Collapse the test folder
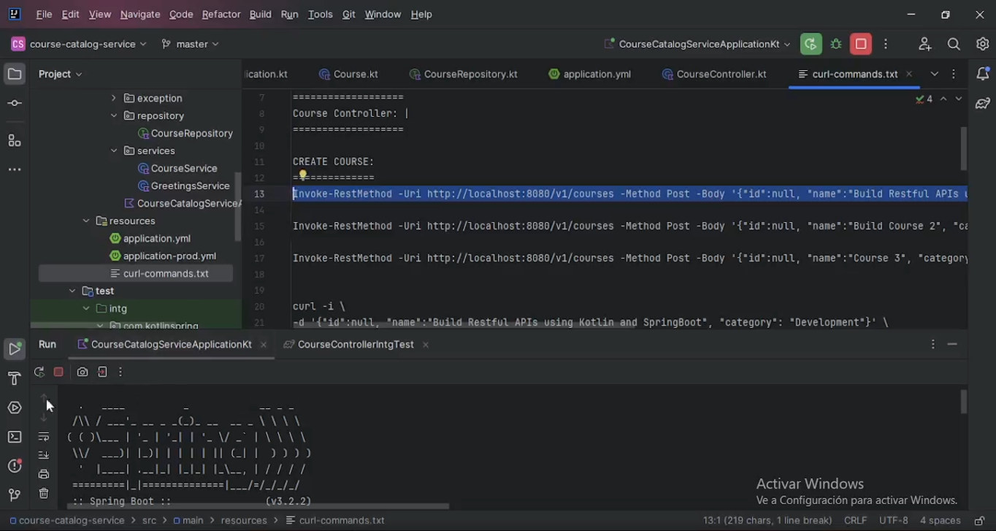This screenshot has height=531, width=996. [x=72, y=291]
